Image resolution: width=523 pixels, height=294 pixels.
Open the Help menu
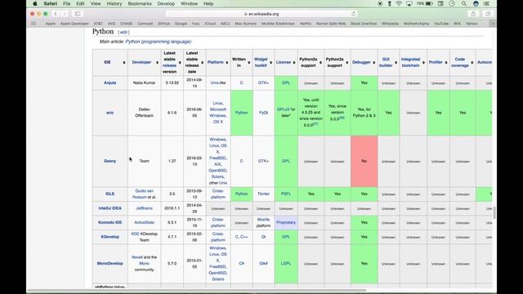click(208, 3)
